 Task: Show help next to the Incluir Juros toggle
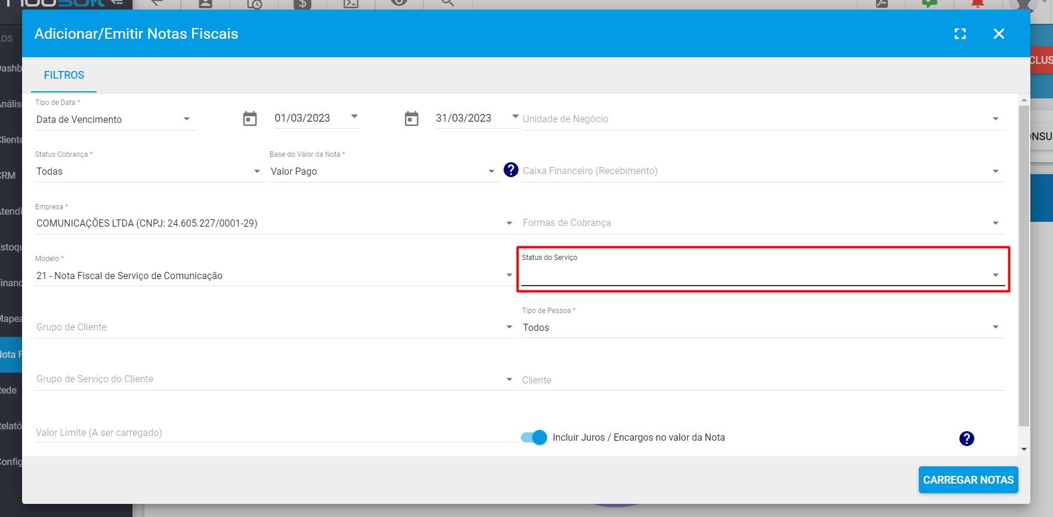[966, 438]
